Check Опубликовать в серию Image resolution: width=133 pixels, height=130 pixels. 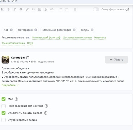pyautogui.click(x=4, y=120)
